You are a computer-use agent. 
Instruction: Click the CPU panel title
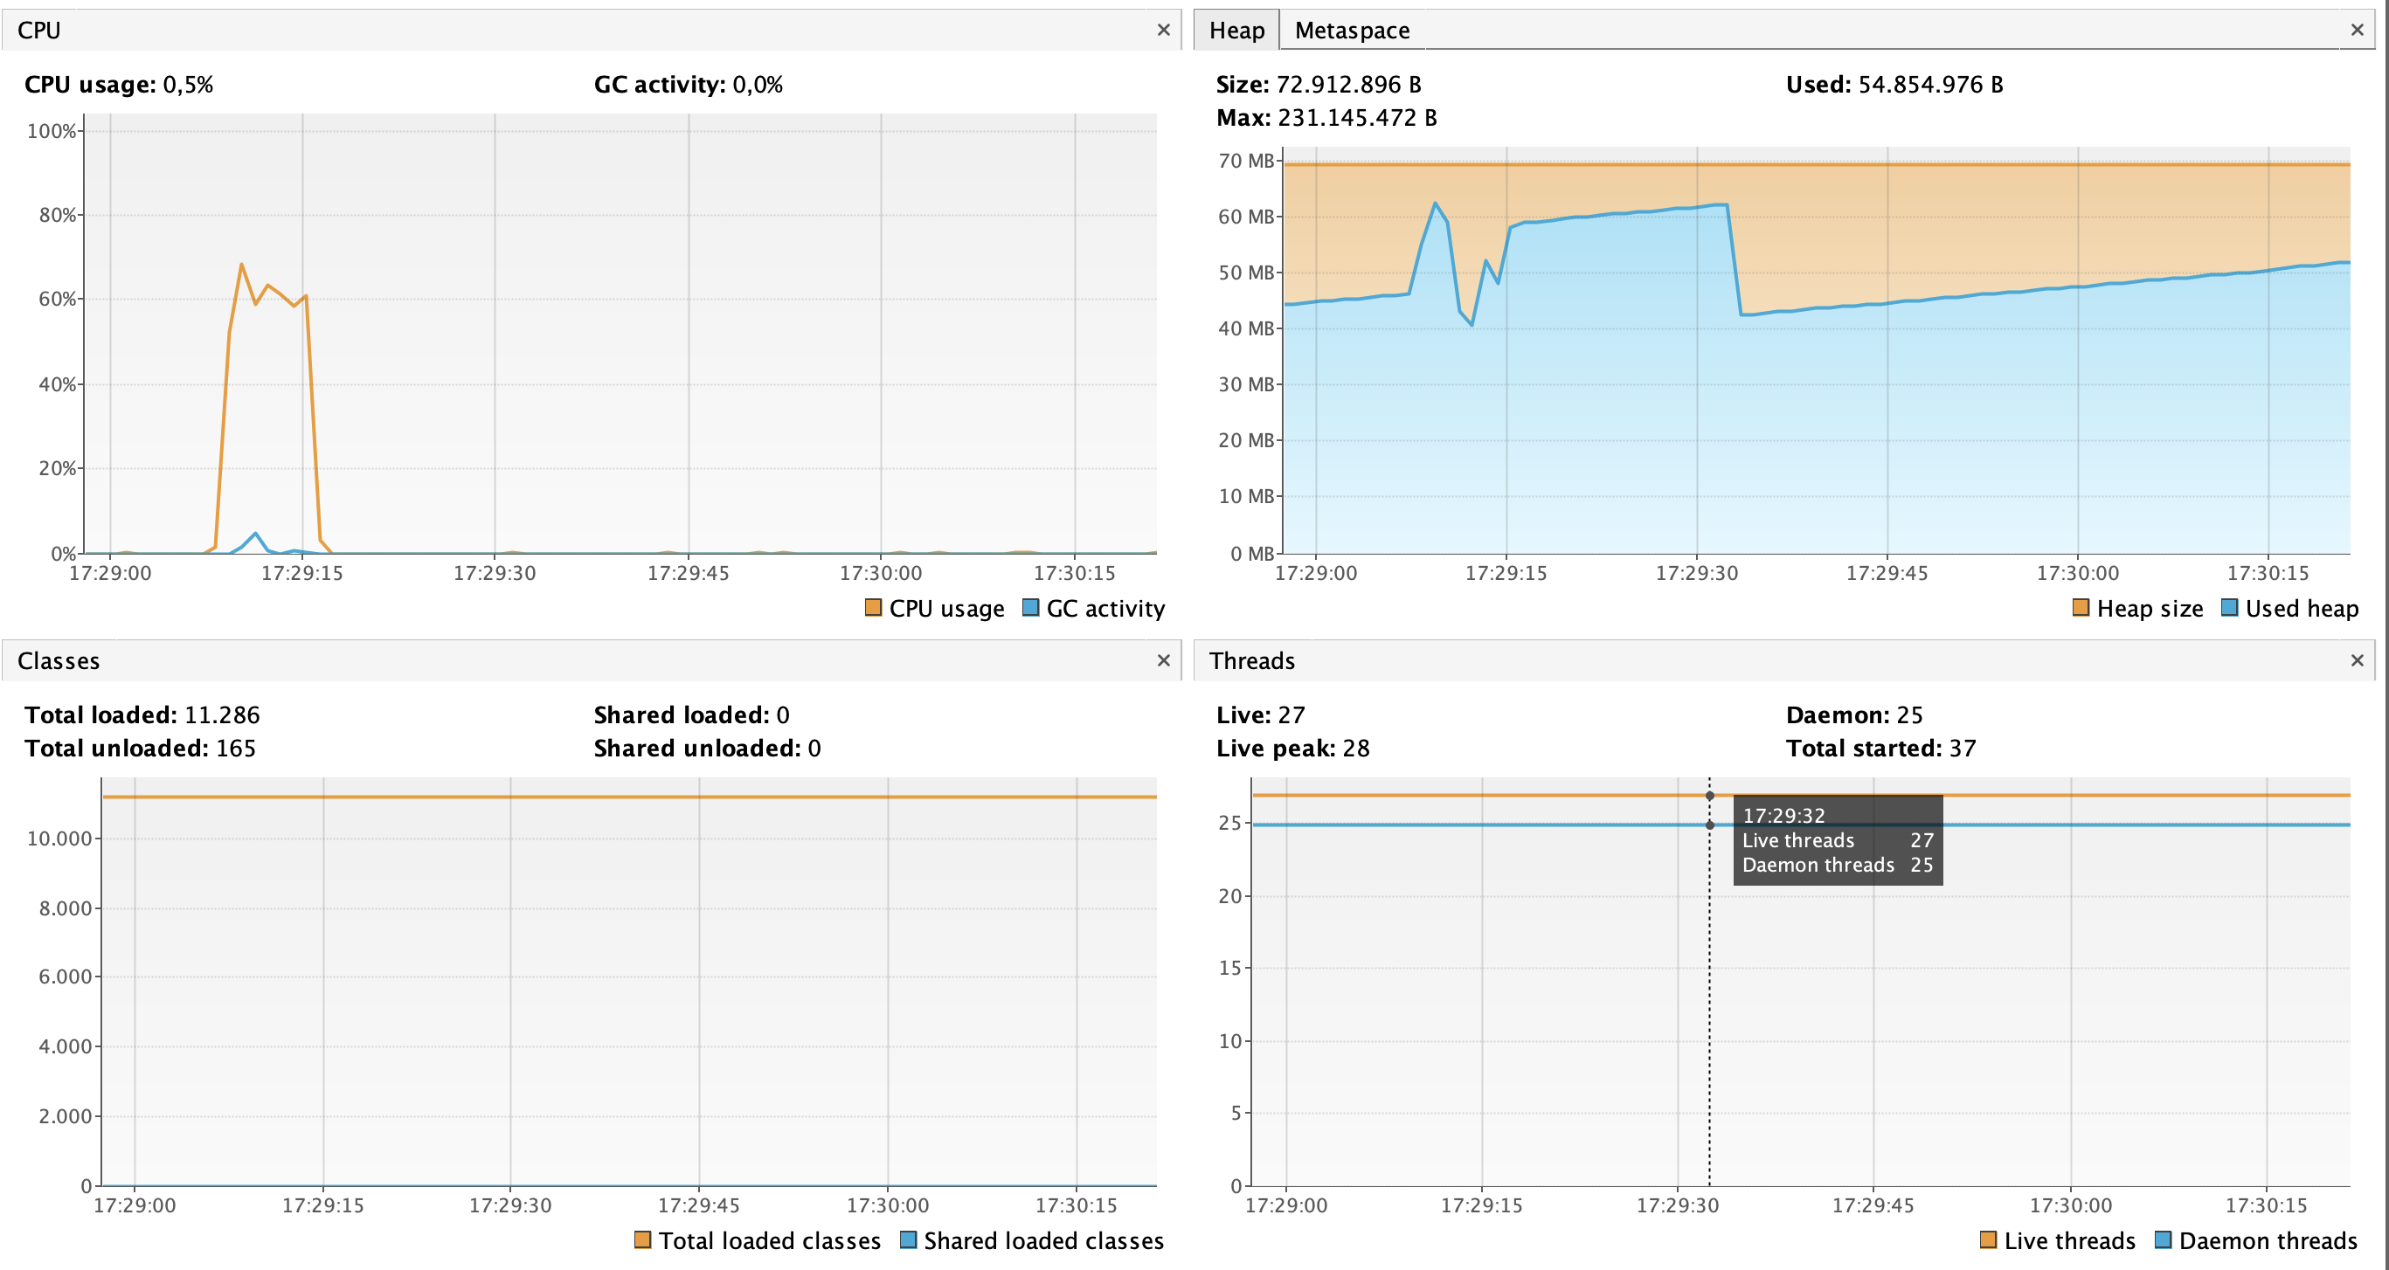click(39, 31)
